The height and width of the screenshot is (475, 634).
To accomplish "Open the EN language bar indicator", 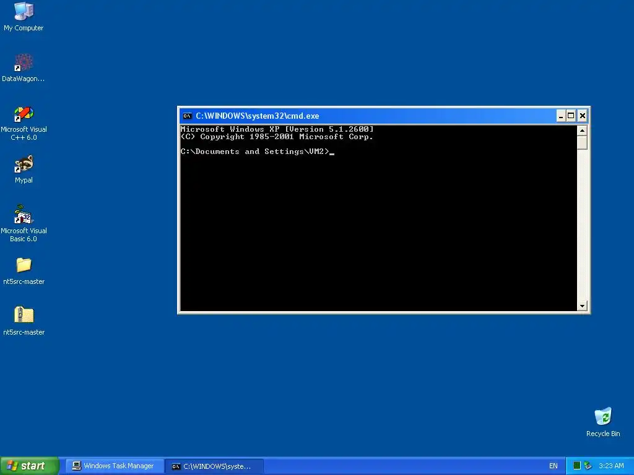I will [553, 466].
